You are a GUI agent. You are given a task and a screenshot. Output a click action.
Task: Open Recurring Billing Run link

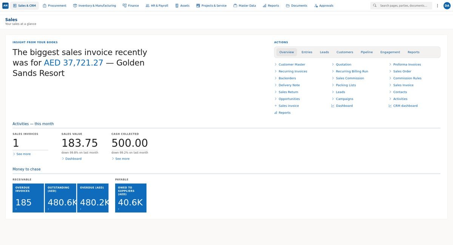[352, 71]
